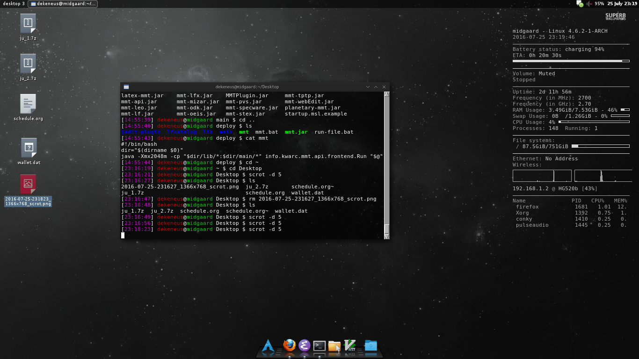Select the wallet.dat file on the desktop
Image resolution: width=639 pixels, height=359 pixels.
pyautogui.click(x=29, y=151)
